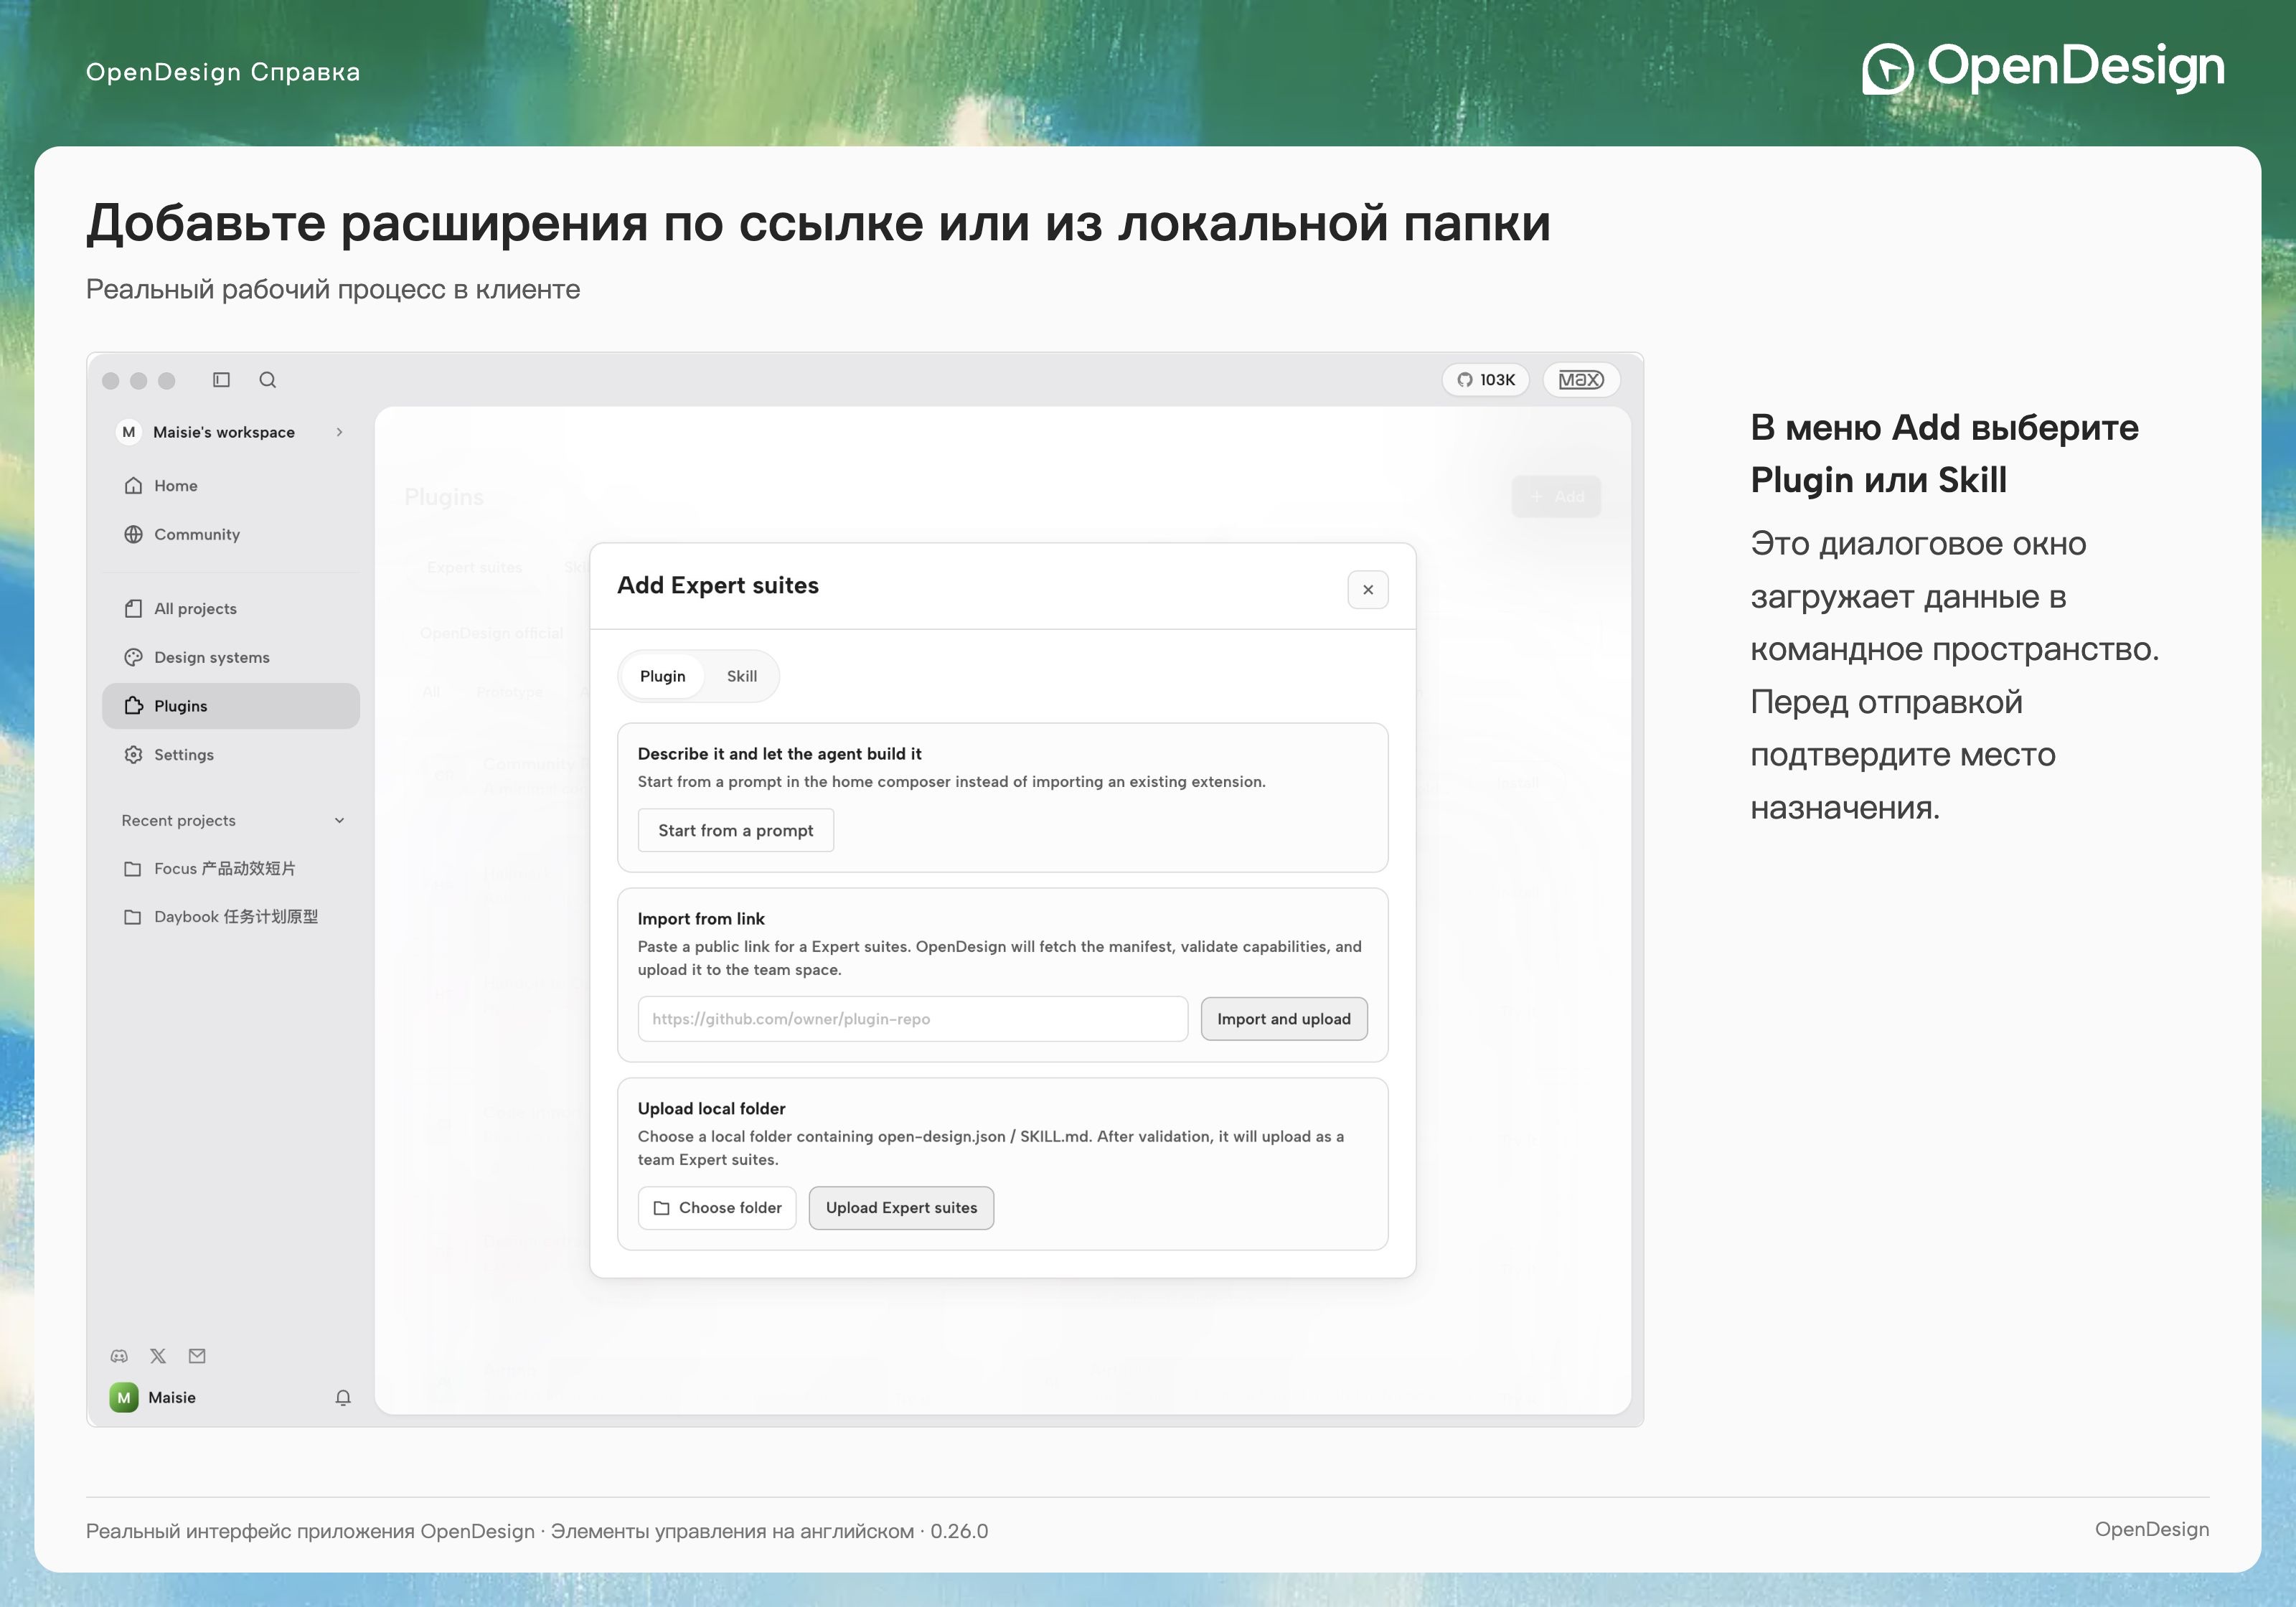Click the Plugins puzzle icon
The image size is (2296, 1607).
coord(133,706)
